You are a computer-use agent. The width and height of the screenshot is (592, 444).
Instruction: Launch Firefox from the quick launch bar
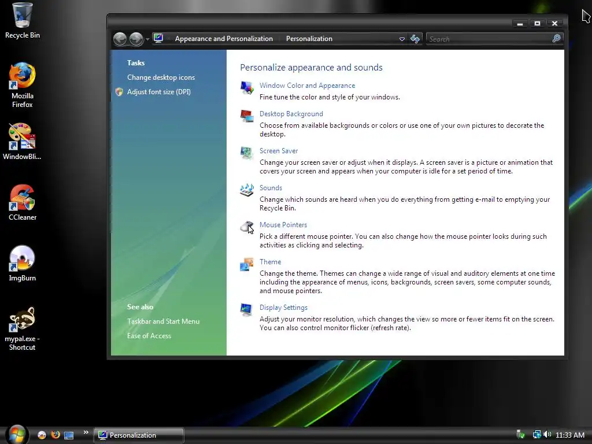click(x=55, y=435)
